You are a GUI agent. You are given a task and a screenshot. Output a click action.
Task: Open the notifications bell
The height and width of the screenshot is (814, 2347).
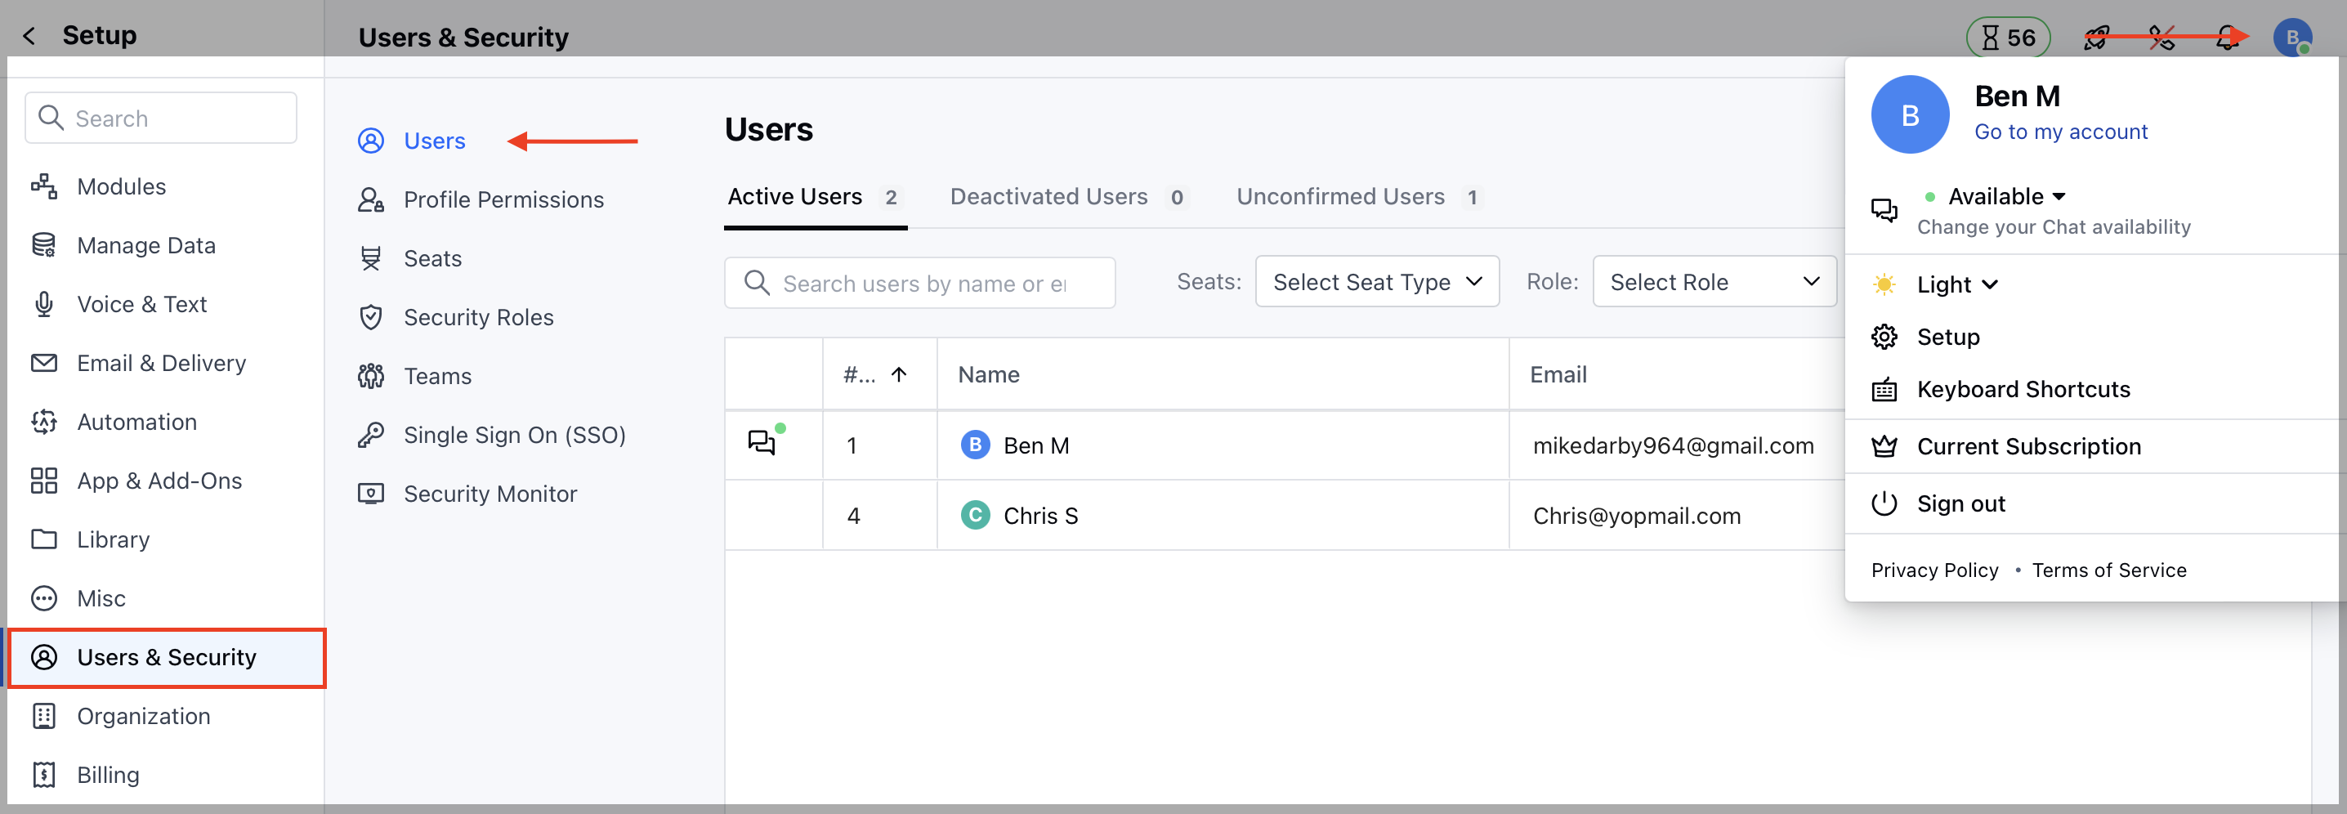tap(2227, 38)
